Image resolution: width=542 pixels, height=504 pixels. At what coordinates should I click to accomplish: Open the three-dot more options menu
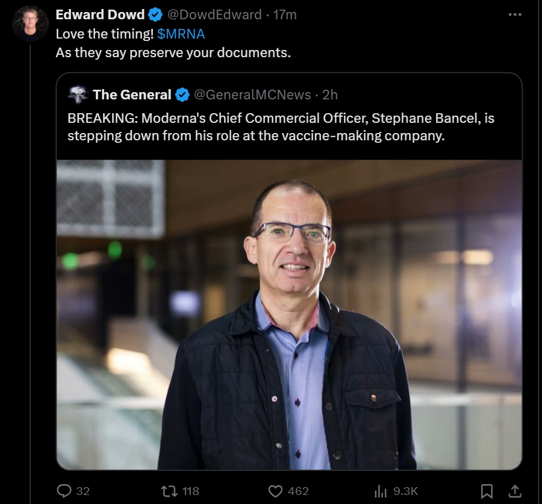pos(514,14)
